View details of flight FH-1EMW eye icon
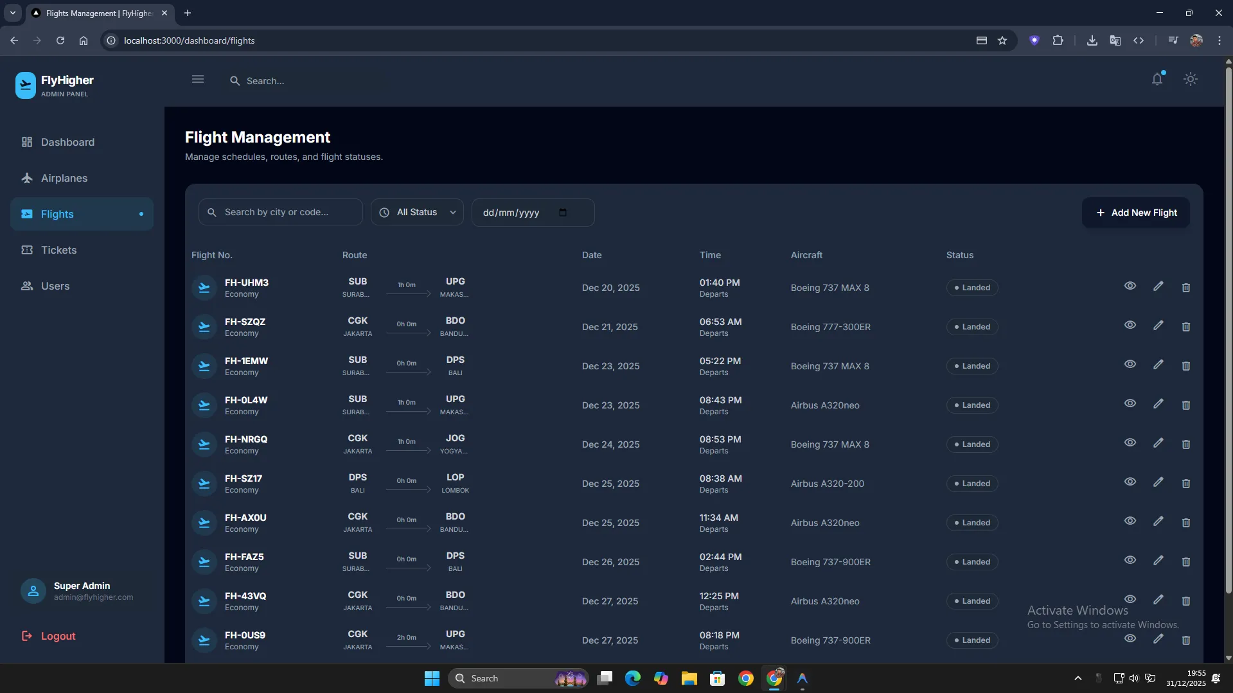1233x693 pixels. pyautogui.click(x=1130, y=364)
